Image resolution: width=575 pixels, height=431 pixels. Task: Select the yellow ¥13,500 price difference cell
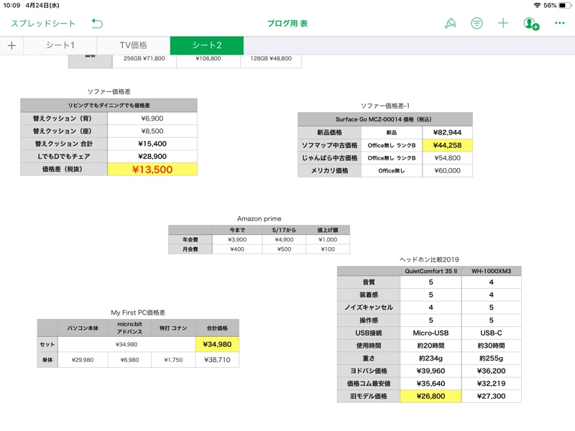[152, 170]
